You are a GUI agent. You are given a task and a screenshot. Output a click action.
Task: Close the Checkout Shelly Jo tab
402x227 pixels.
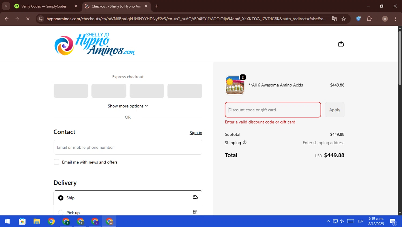(x=146, y=6)
